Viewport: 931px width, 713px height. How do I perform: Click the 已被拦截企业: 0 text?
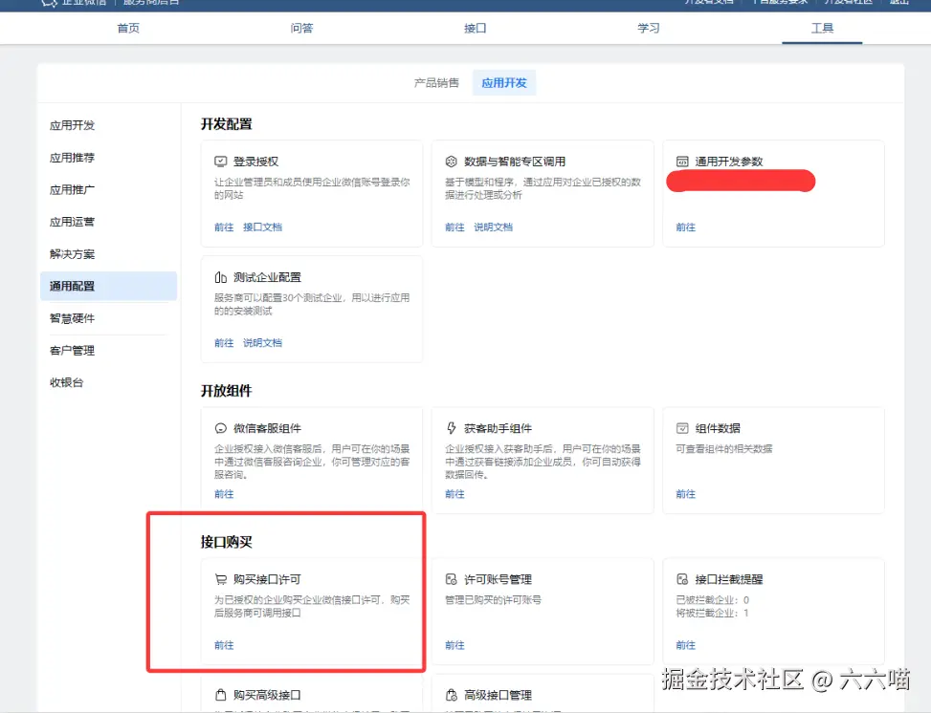(713, 599)
